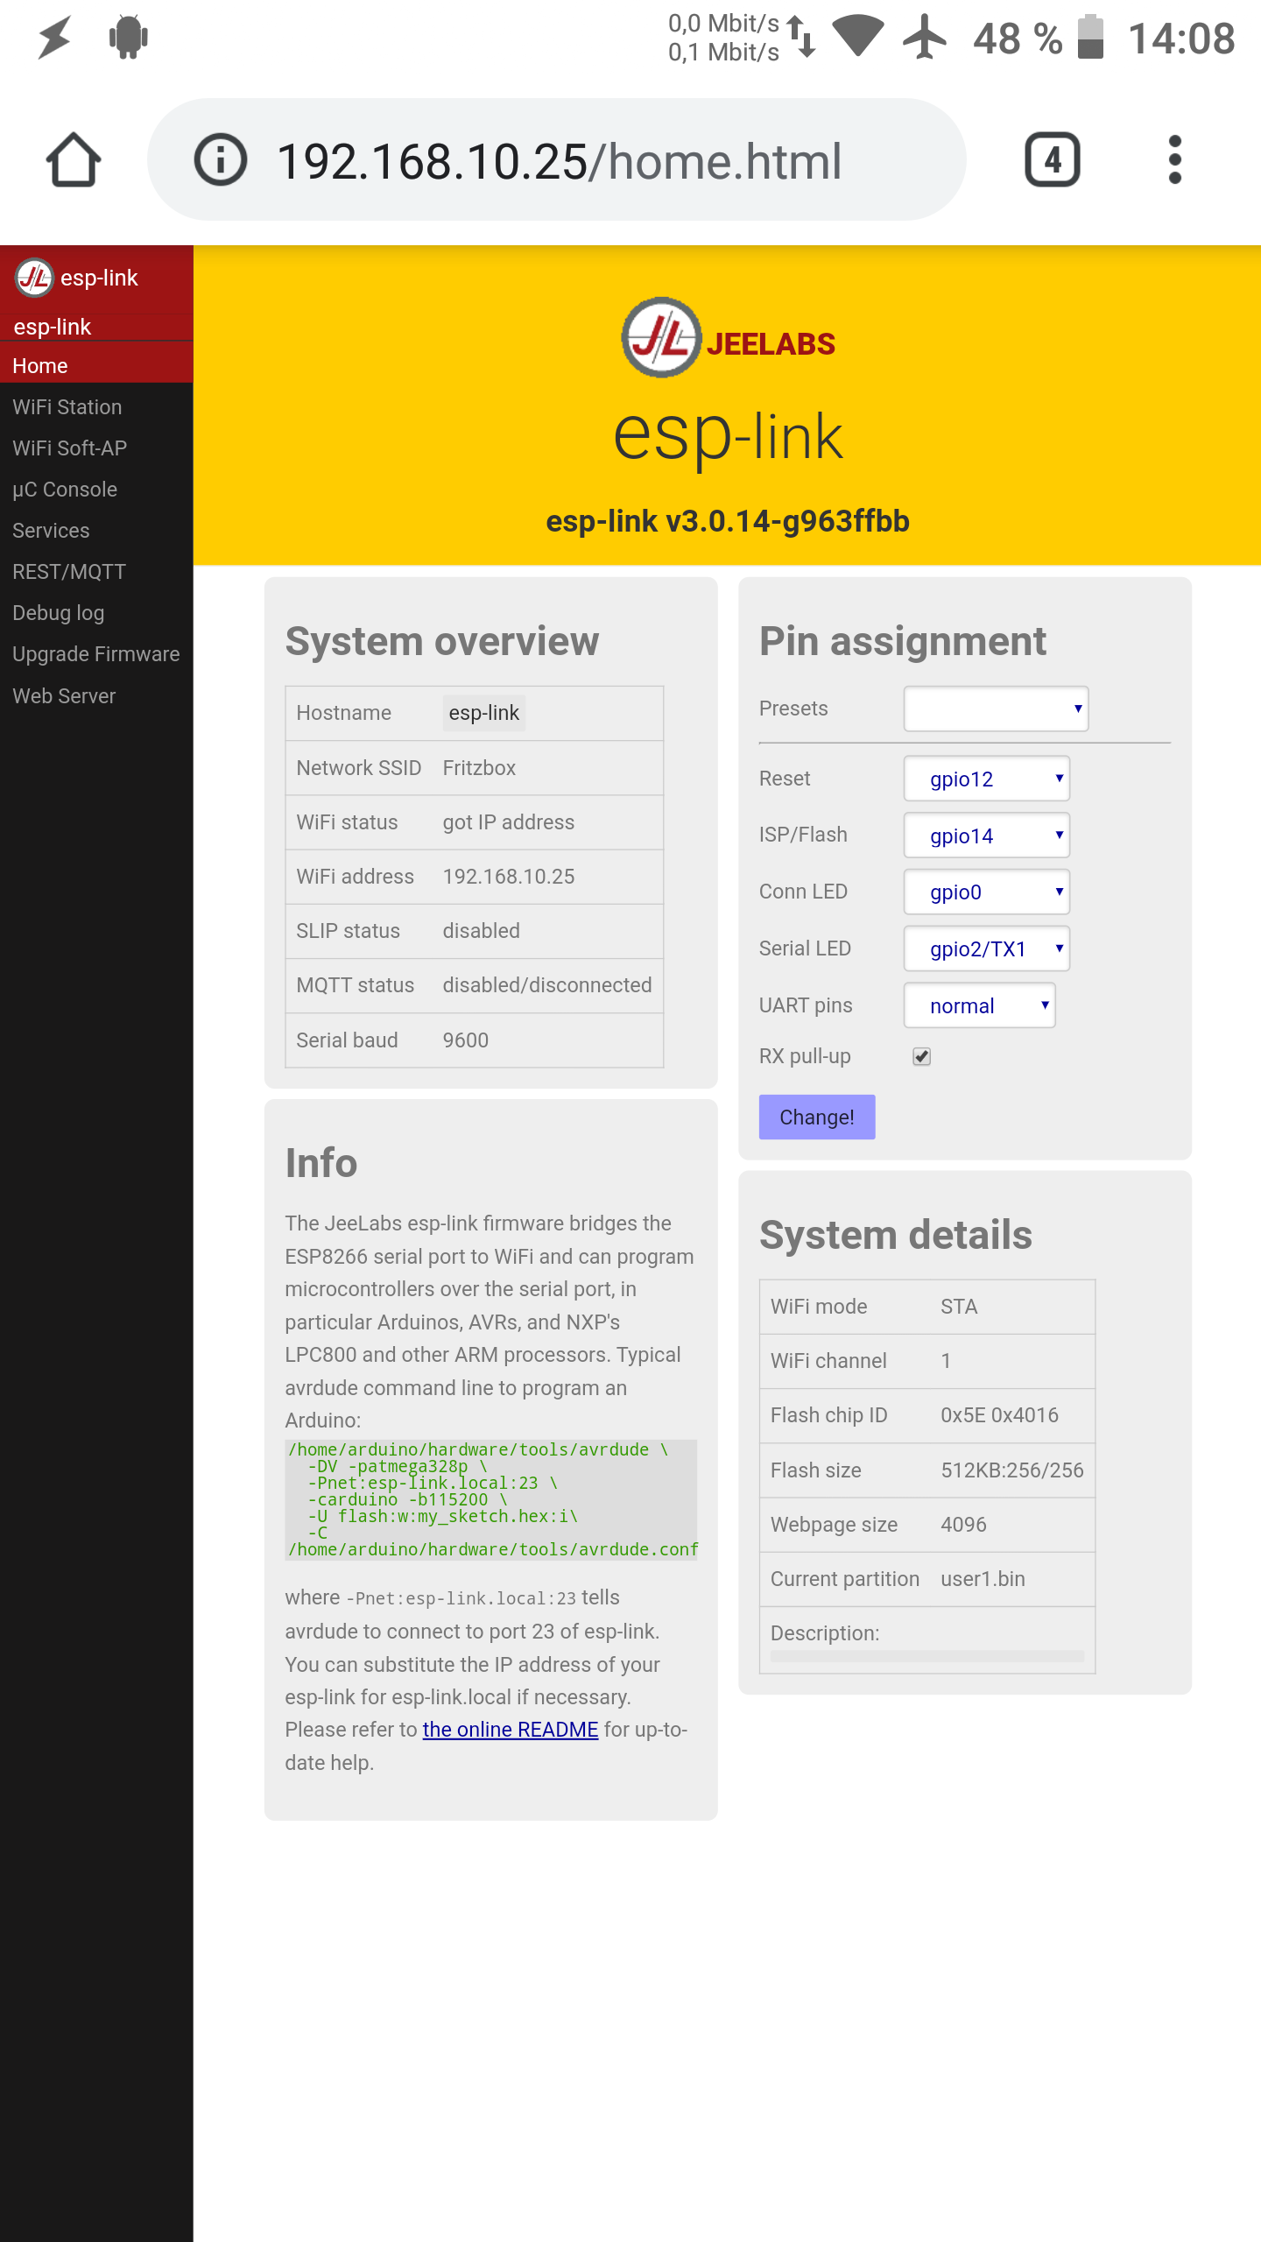1261x2242 pixels.
Task: Open the Upgrade Firmware page
Action: [x=96, y=654]
